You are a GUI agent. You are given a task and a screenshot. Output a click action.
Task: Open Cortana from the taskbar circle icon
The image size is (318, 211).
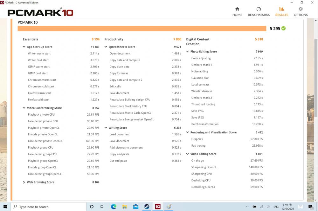pos(92,207)
